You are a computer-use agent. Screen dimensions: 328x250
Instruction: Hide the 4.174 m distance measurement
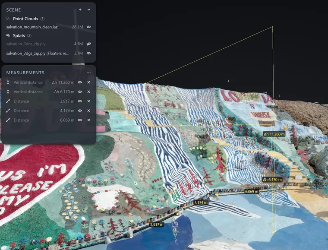pos(80,111)
